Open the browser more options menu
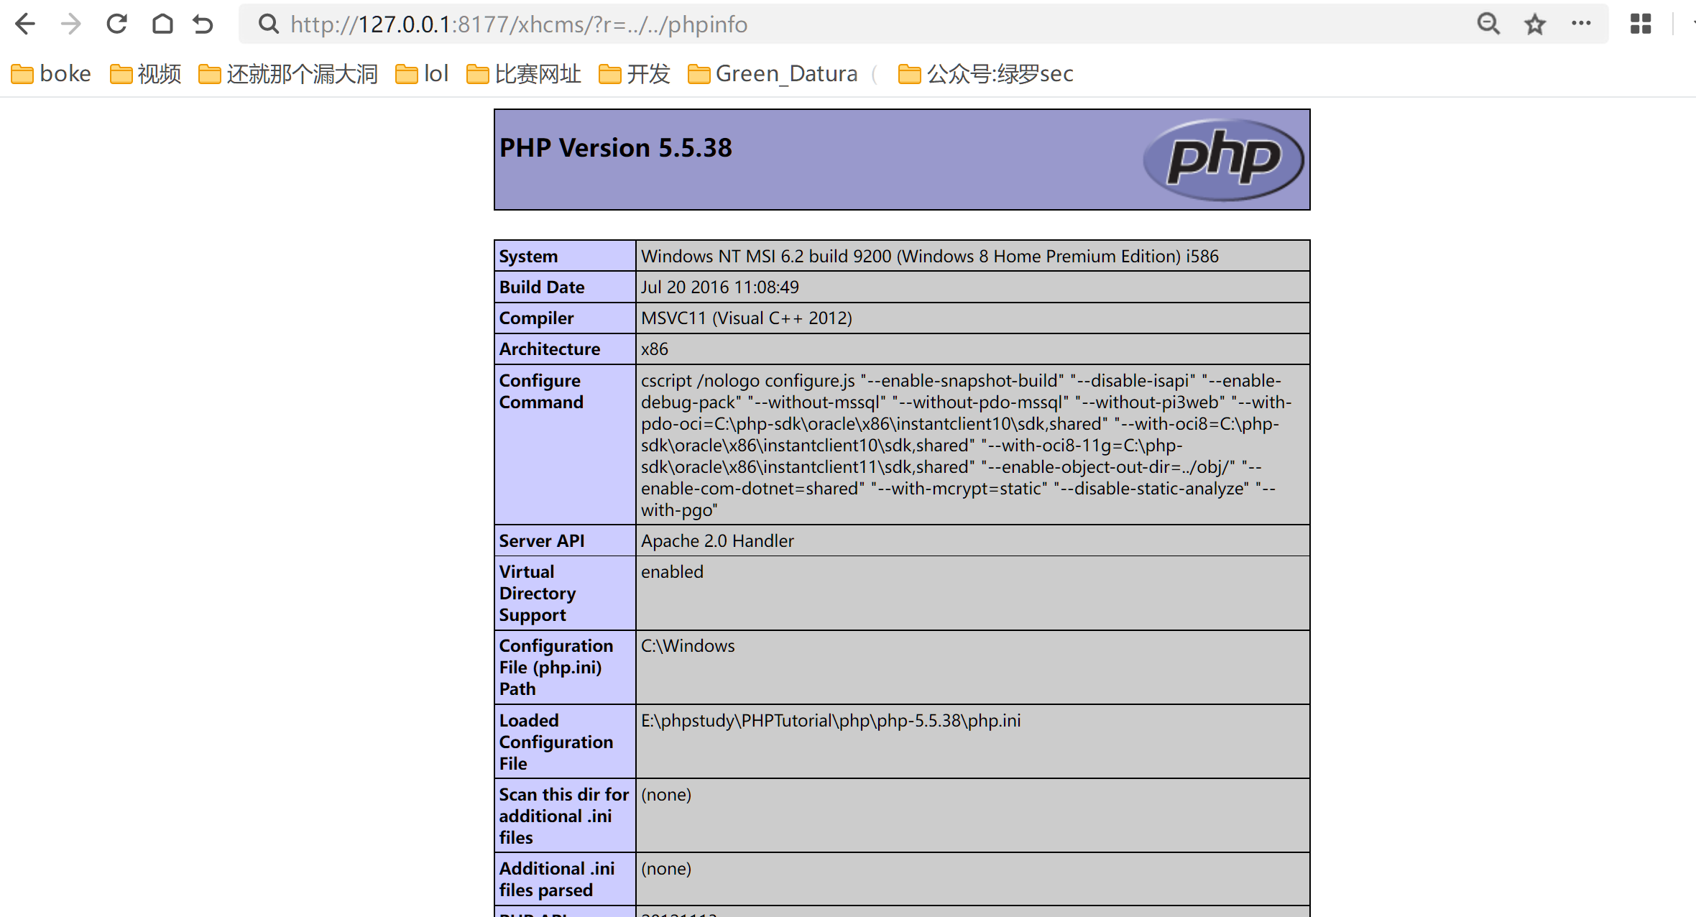Viewport: 1696px width, 917px height. pos(1582,24)
